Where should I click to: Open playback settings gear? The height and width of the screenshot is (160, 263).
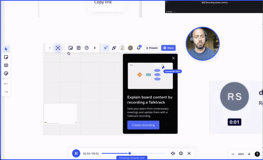181,153
